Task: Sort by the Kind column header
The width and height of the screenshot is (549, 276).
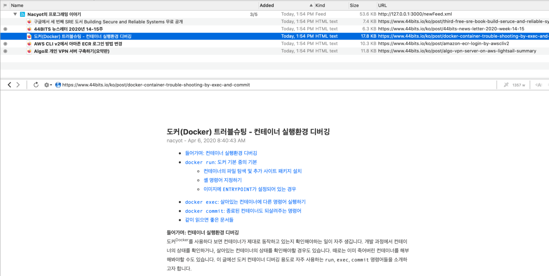Action: 320,5
